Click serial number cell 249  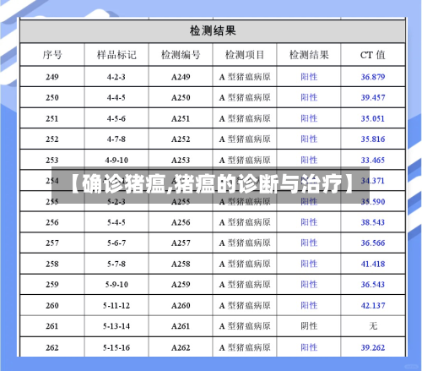[x=52, y=77]
